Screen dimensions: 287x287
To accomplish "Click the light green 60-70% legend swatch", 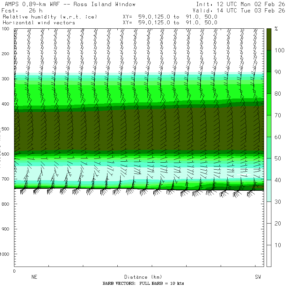I will click(x=269, y=126).
